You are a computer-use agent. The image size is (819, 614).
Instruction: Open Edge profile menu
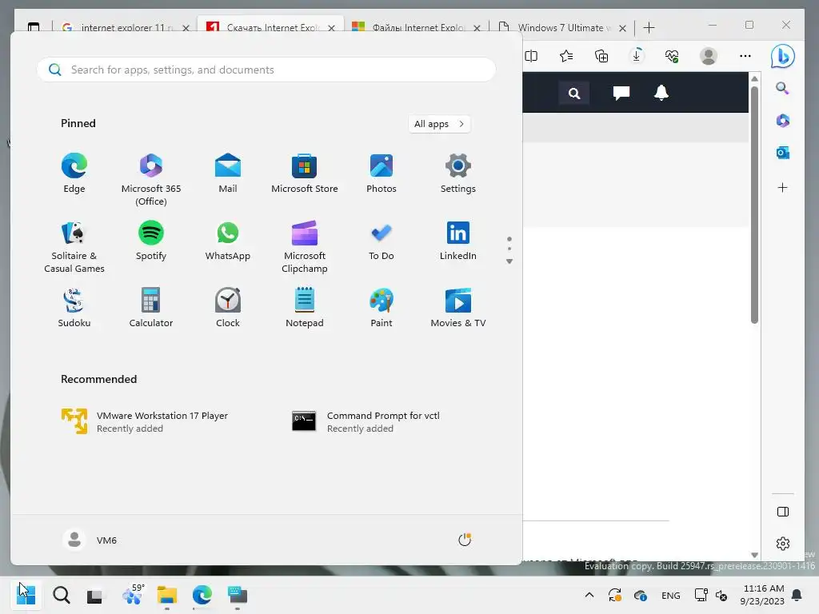[709, 56]
